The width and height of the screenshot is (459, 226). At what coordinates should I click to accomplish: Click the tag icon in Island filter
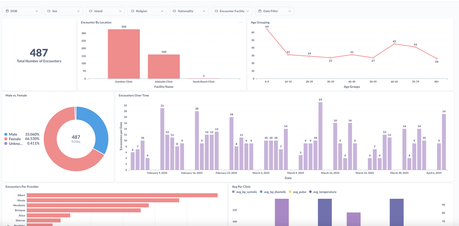click(91, 11)
